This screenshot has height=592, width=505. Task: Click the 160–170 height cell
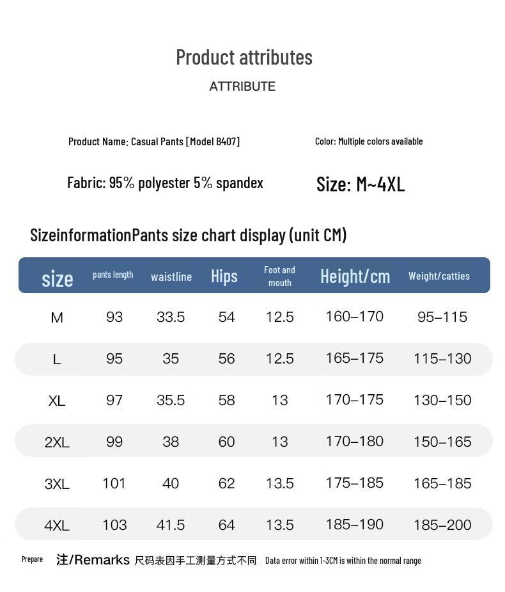tap(355, 316)
